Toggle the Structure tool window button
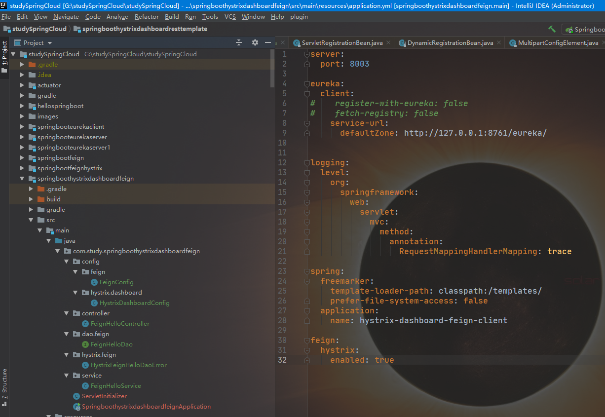Image resolution: width=605 pixels, height=417 pixels. click(4, 387)
